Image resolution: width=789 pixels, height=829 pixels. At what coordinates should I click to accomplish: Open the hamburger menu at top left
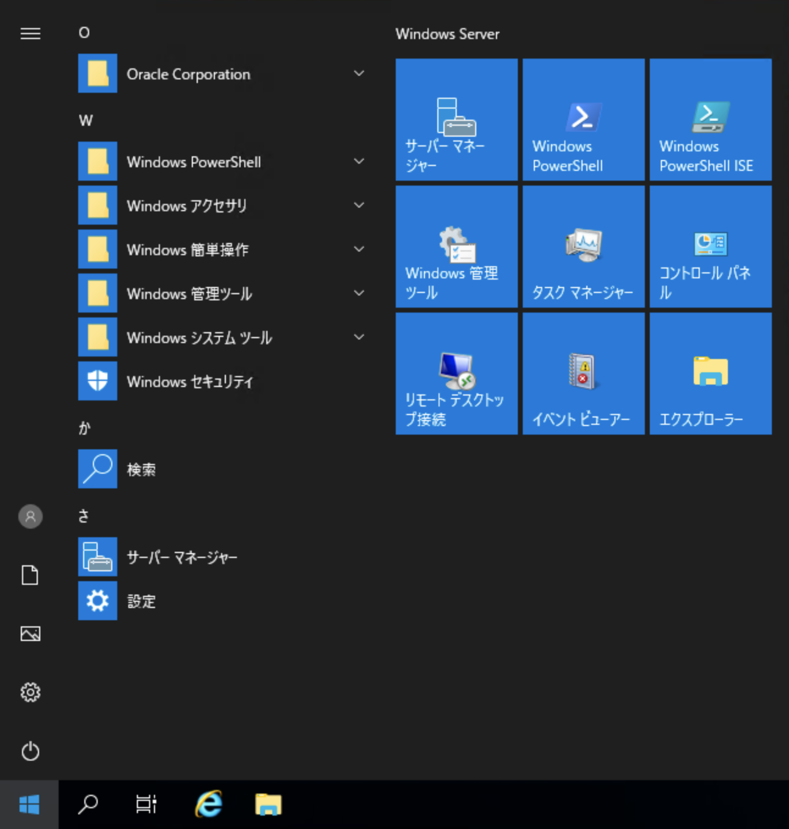point(30,34)
